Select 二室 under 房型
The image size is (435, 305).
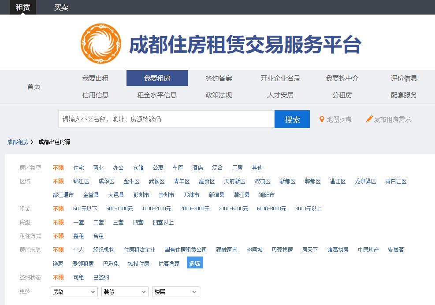pyautogui.click(x=98, y=222)
